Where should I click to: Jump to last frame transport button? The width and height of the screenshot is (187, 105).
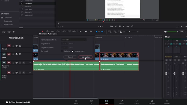pyautogui.click(x=128, y=27)
